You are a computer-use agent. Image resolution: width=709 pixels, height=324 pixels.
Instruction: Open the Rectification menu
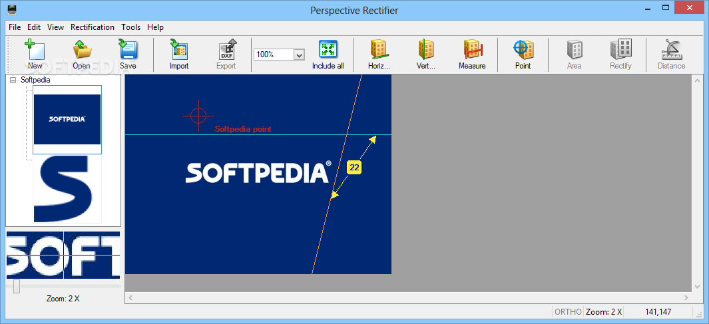93,27
